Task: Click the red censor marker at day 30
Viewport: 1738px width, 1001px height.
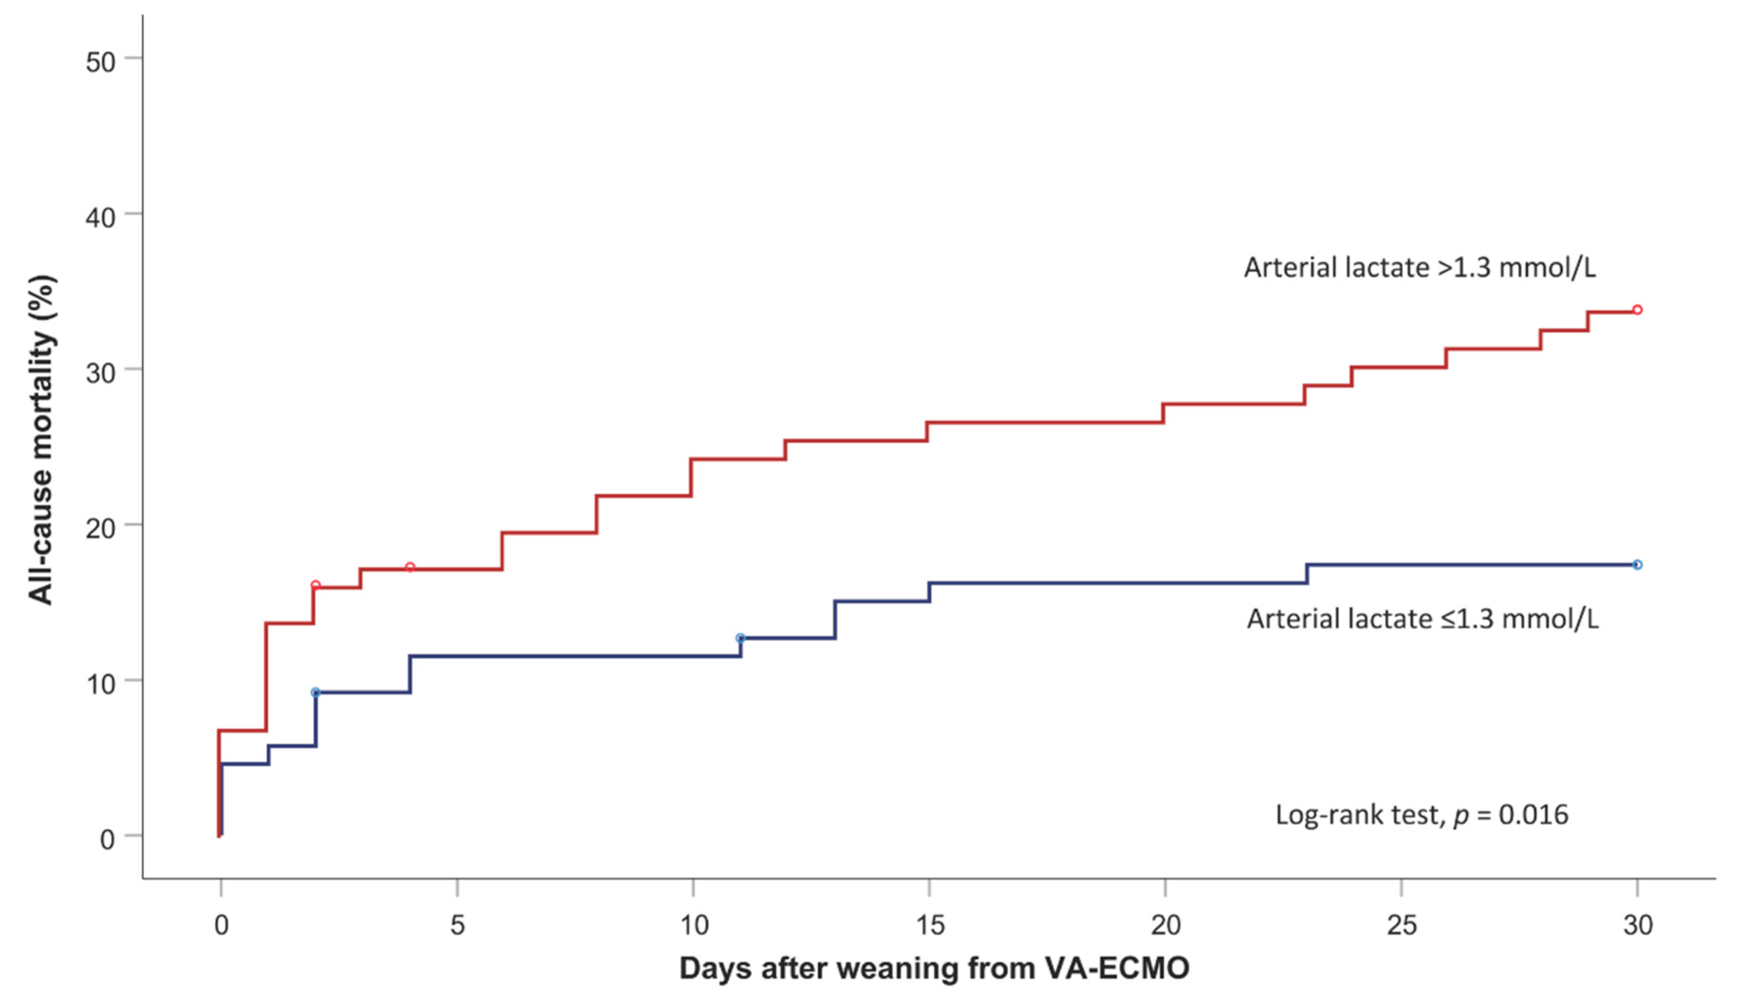Action: click(x=1637, y=310)
